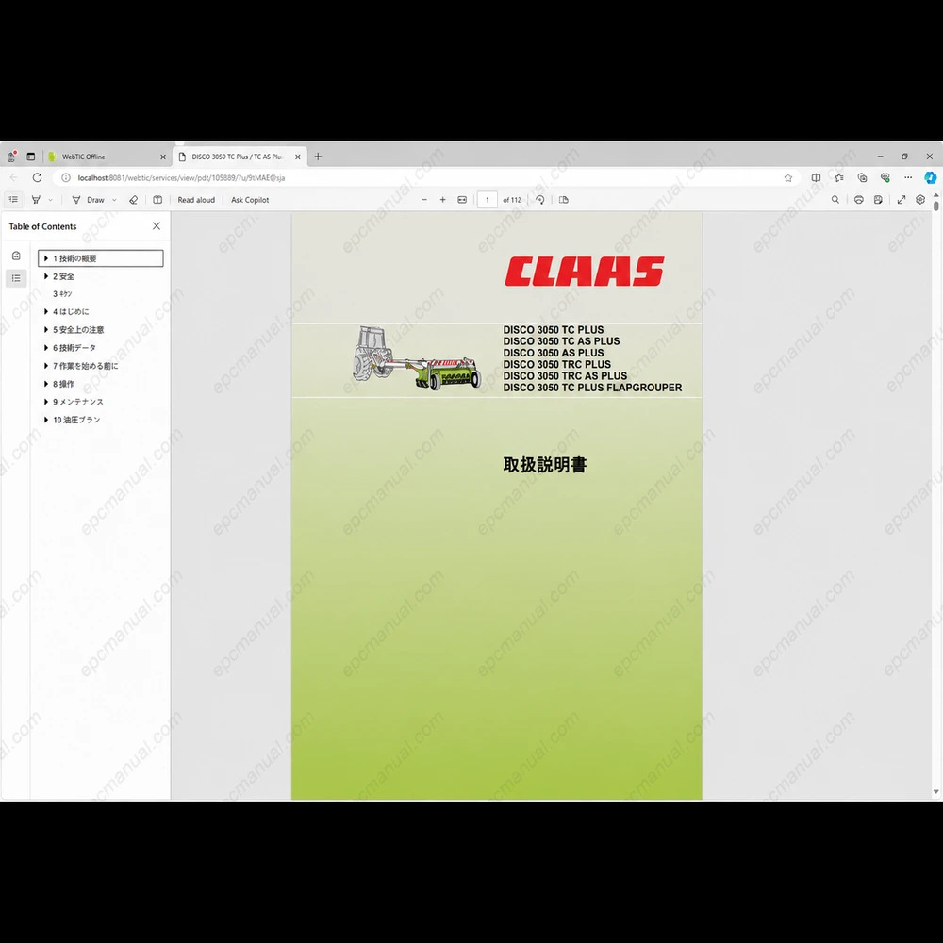Expand chapter 4 はじめに
This screenshot has width=943, height=943.
coord(46,311)
